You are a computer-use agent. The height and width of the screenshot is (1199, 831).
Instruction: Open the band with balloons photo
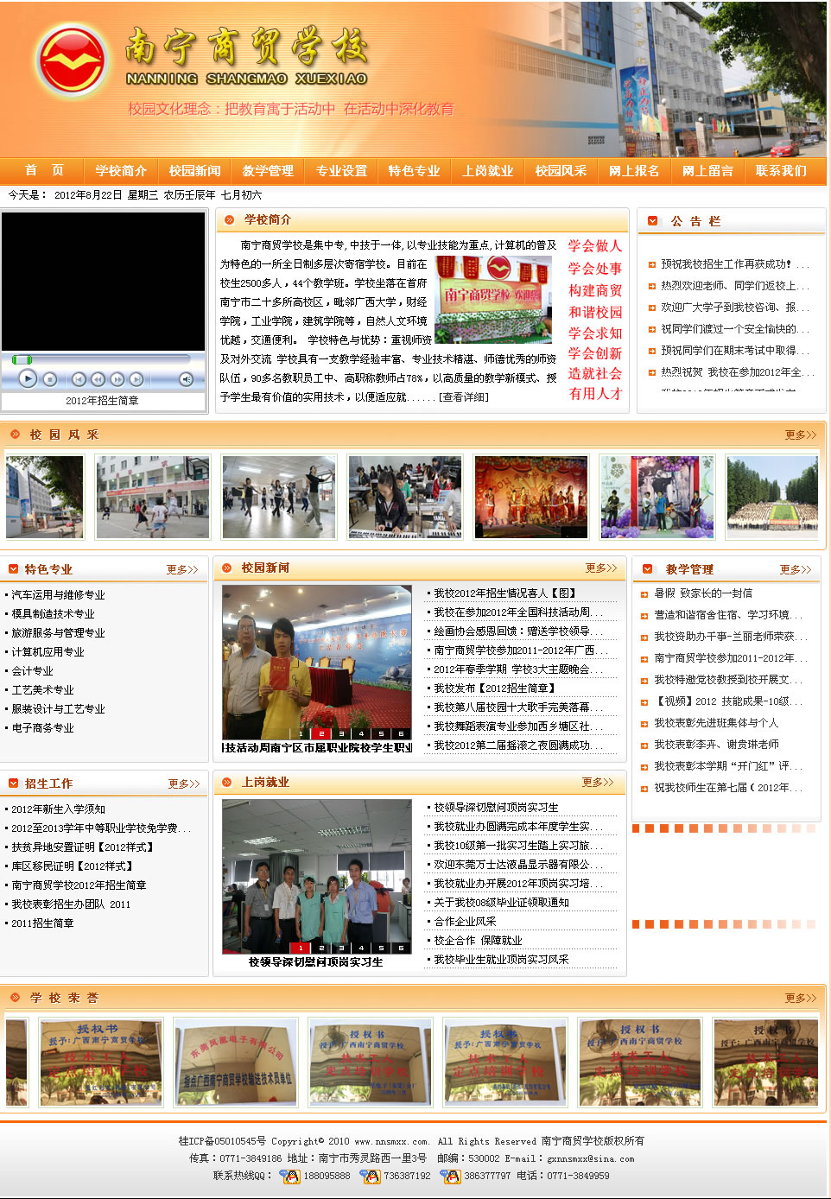pyautogui.click(x=657, y=498)
